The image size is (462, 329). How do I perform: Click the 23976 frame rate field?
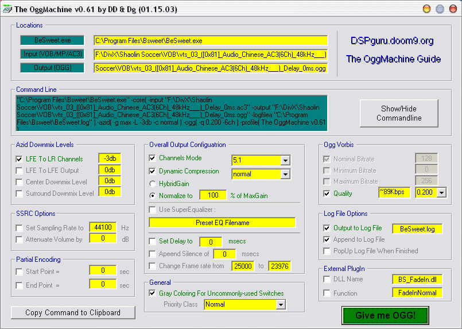click(x=279, y=266)
